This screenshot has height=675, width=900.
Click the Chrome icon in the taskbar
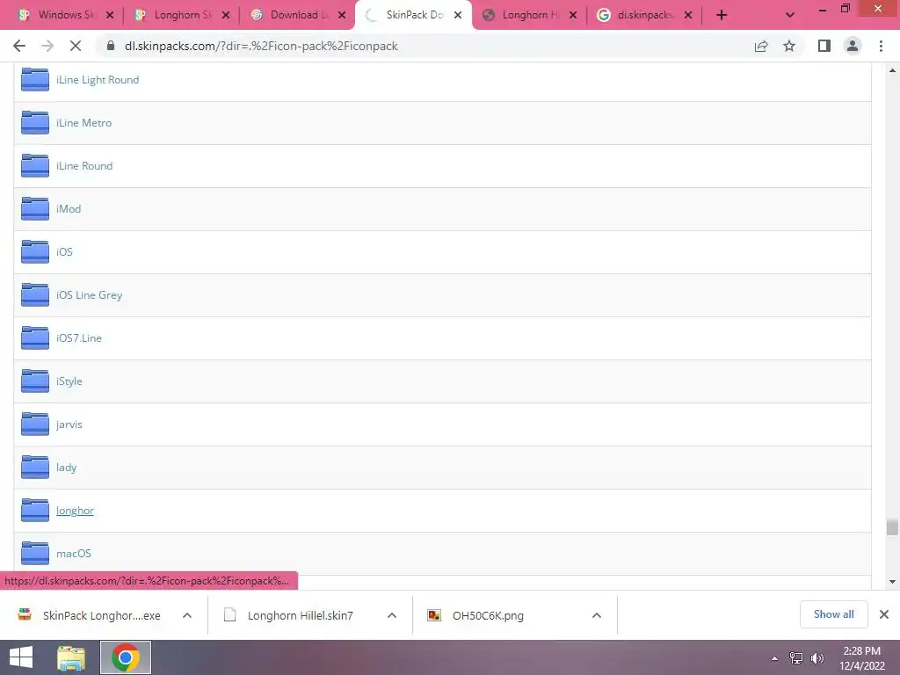point(126,657)
